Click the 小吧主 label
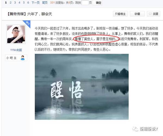Screen dimensions: 163x136 [x=11, y=58]
